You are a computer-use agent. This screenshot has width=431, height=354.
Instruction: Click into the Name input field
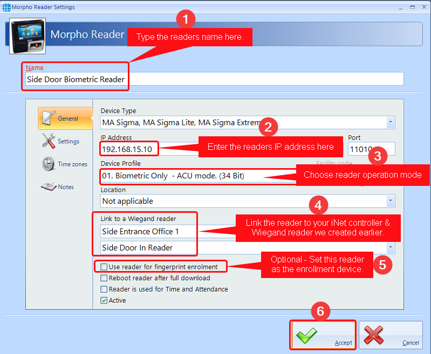(x=214, y=79)
